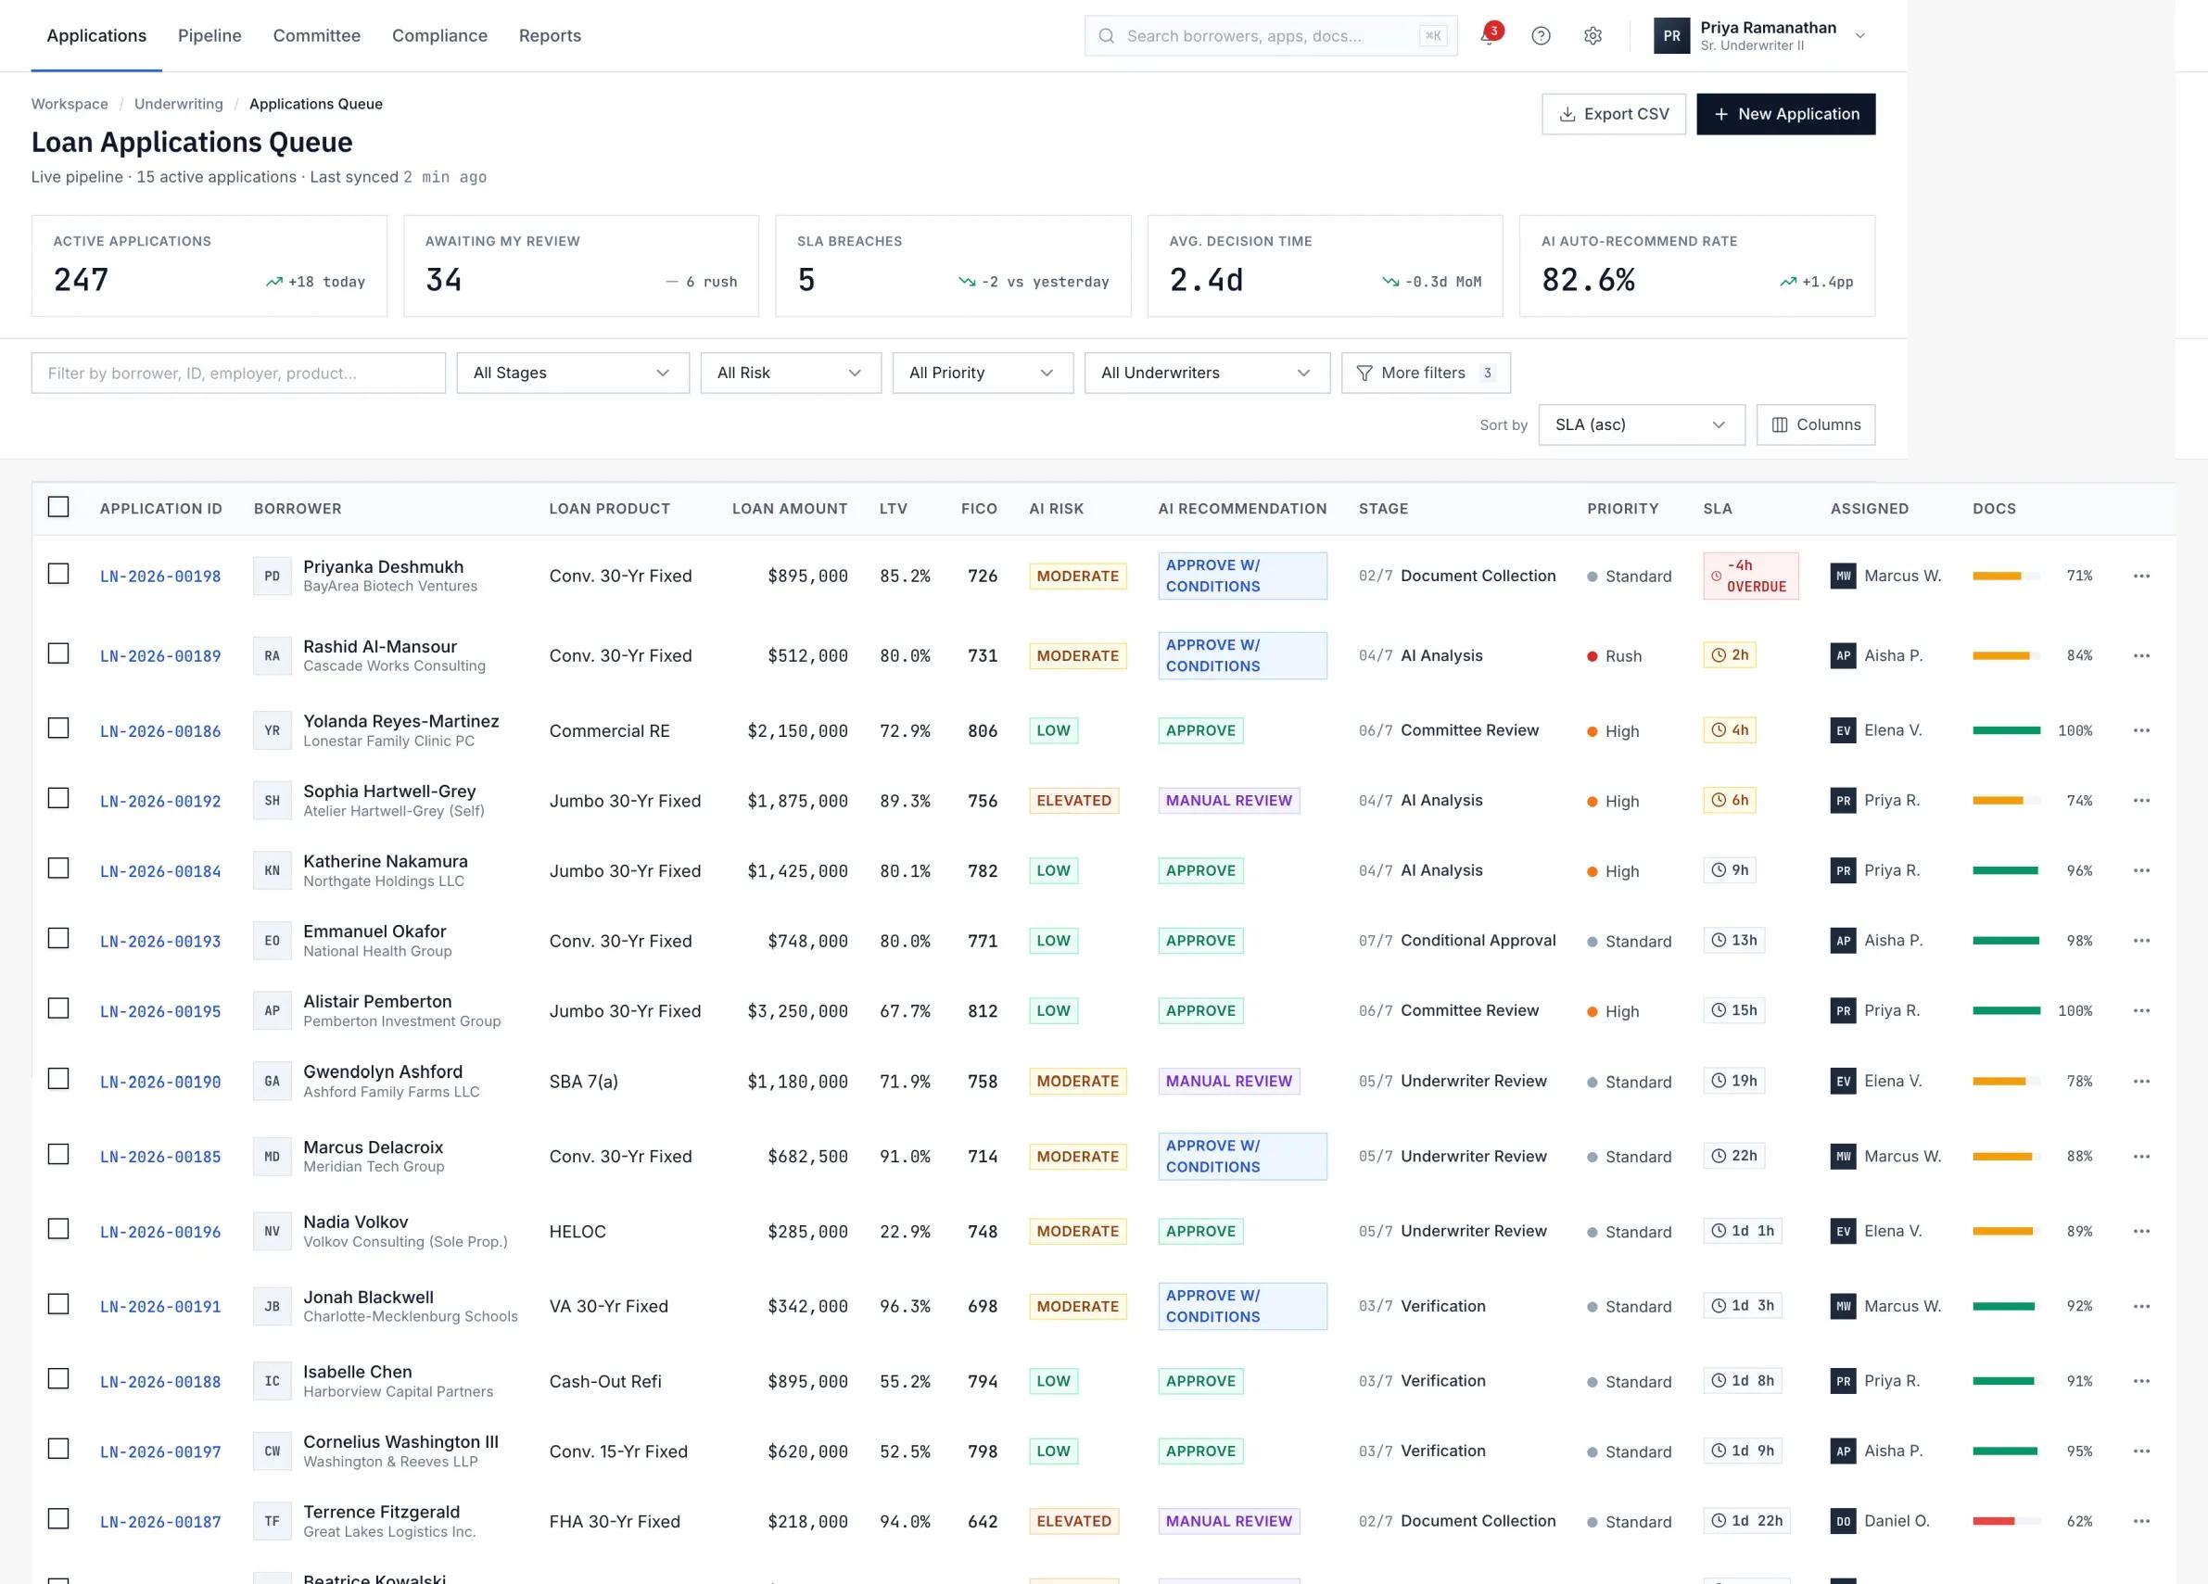Open row actions menu for Jonah Blackwell
This screenshot has width=2208, height=1584.
pyautogui.click(x=2141, y=1307)
